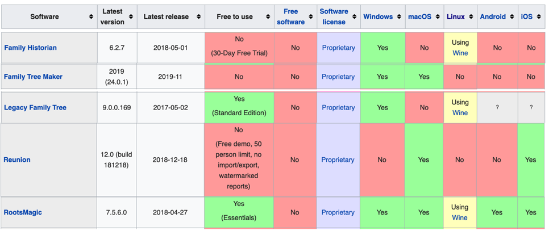Open the Reunion software link

pyautogui.click(x=17, y=160)
